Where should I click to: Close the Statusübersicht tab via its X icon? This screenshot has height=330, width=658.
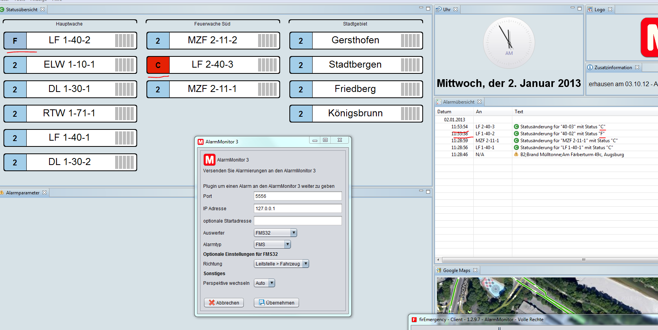(x=43, y=9)
